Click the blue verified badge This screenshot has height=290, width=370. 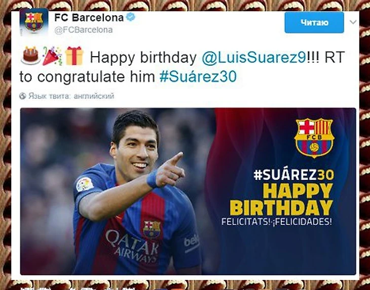coord(131,17)
